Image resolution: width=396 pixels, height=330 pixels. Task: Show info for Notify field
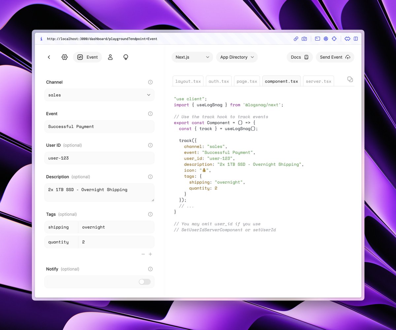(x=150, y=269)
